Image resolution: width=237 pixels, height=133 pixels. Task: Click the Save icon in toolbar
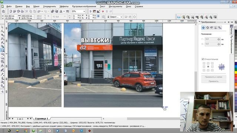18,11
